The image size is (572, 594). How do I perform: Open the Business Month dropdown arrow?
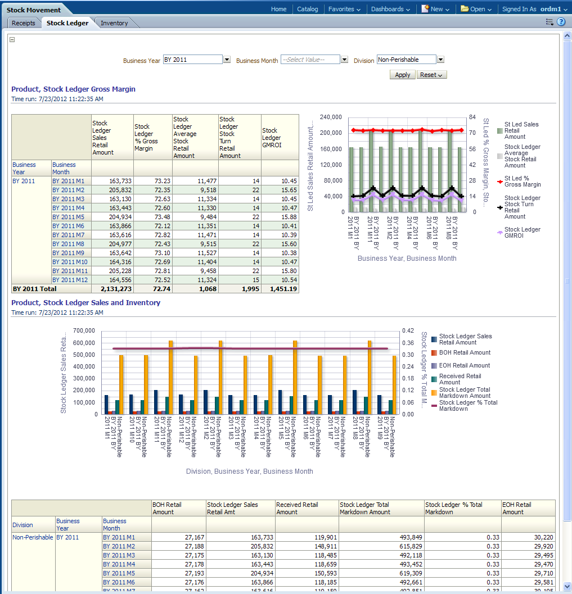pyautogui.click(x=344, y=60)
